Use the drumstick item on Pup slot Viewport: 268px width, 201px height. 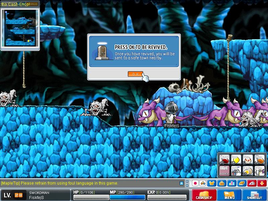click(259, 160)
